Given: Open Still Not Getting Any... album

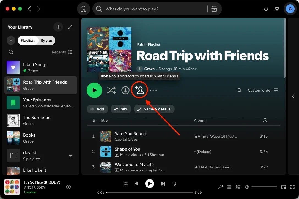Looking at the screenshot, I should tap(213, 167).
